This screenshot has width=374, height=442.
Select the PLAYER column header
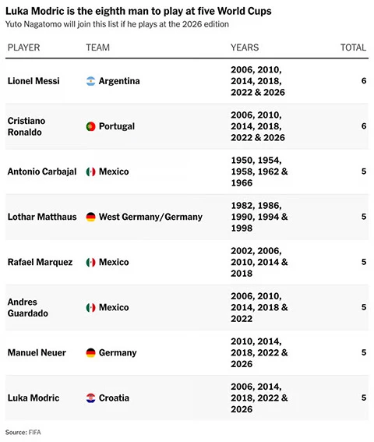[23, 48]
